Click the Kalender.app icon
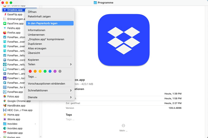Viewport: 208px width, 138px height. pos(5,133)
